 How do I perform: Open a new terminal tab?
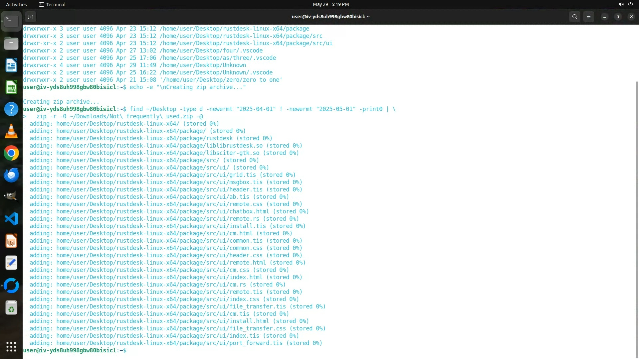31,17
